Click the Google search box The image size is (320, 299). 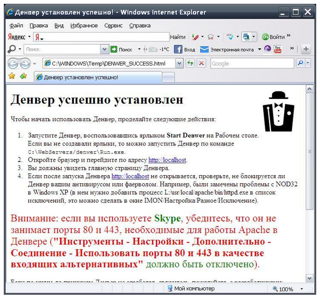pos(252,63)
